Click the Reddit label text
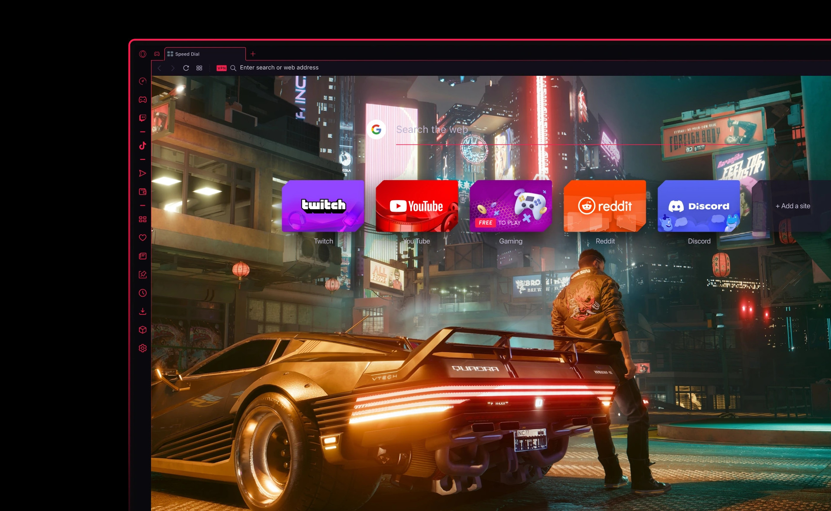The image size is (831, 511). 605,241
